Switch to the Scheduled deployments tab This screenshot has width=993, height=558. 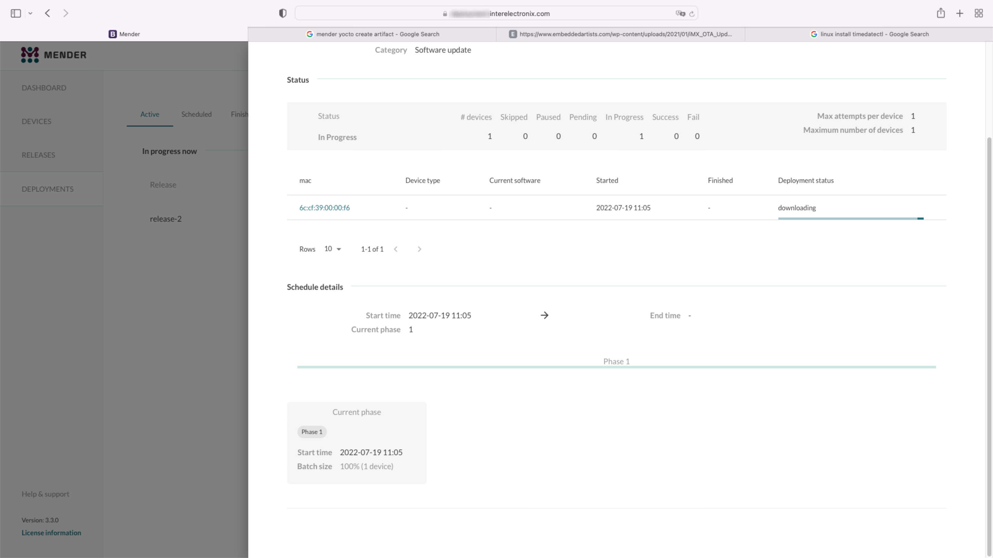pos(197,114)
